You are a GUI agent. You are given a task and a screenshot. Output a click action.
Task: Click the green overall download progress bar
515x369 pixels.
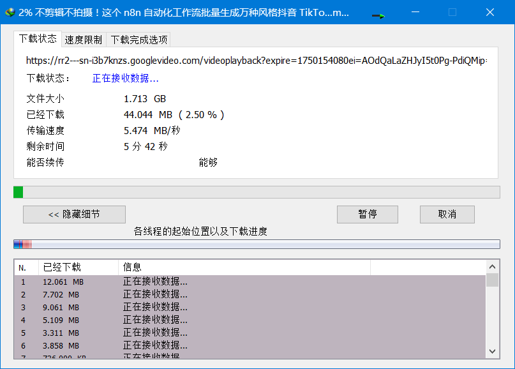pos(256,192)
